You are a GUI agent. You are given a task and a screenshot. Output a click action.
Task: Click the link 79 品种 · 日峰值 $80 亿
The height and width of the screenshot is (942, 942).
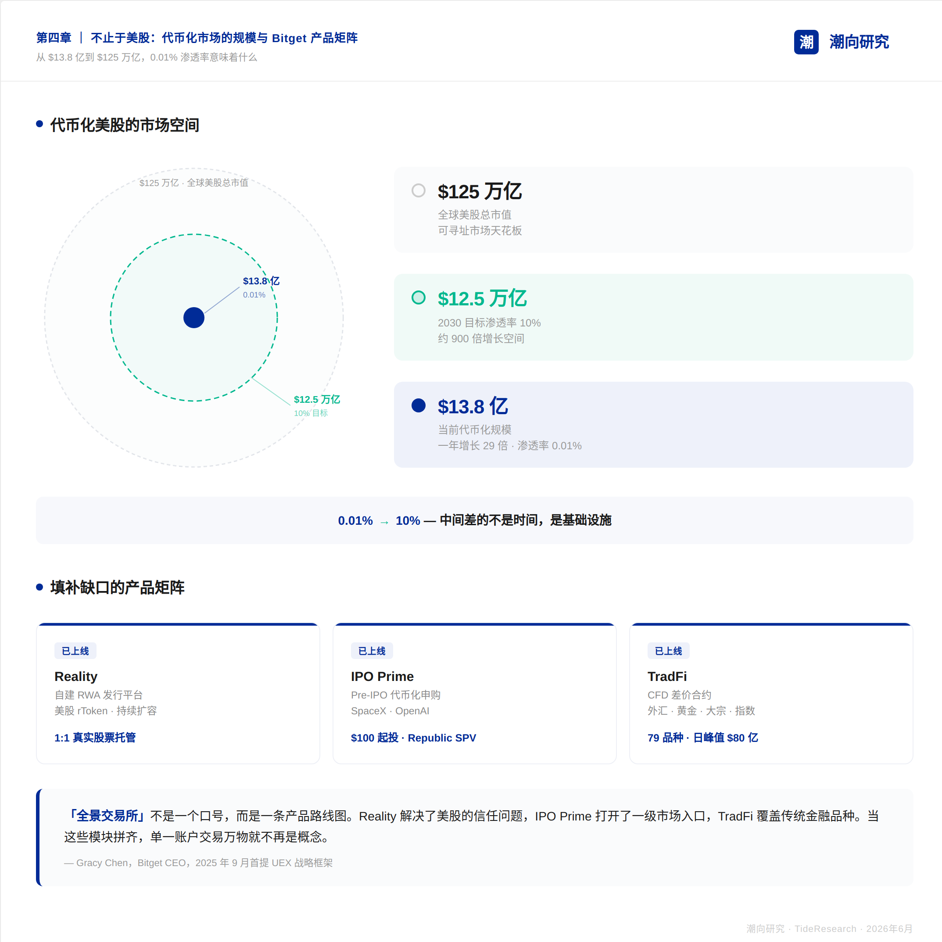click(x=702, y=737)
